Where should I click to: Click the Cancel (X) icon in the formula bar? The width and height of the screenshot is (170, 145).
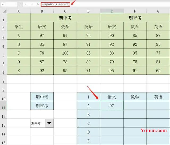pos(26,5)
